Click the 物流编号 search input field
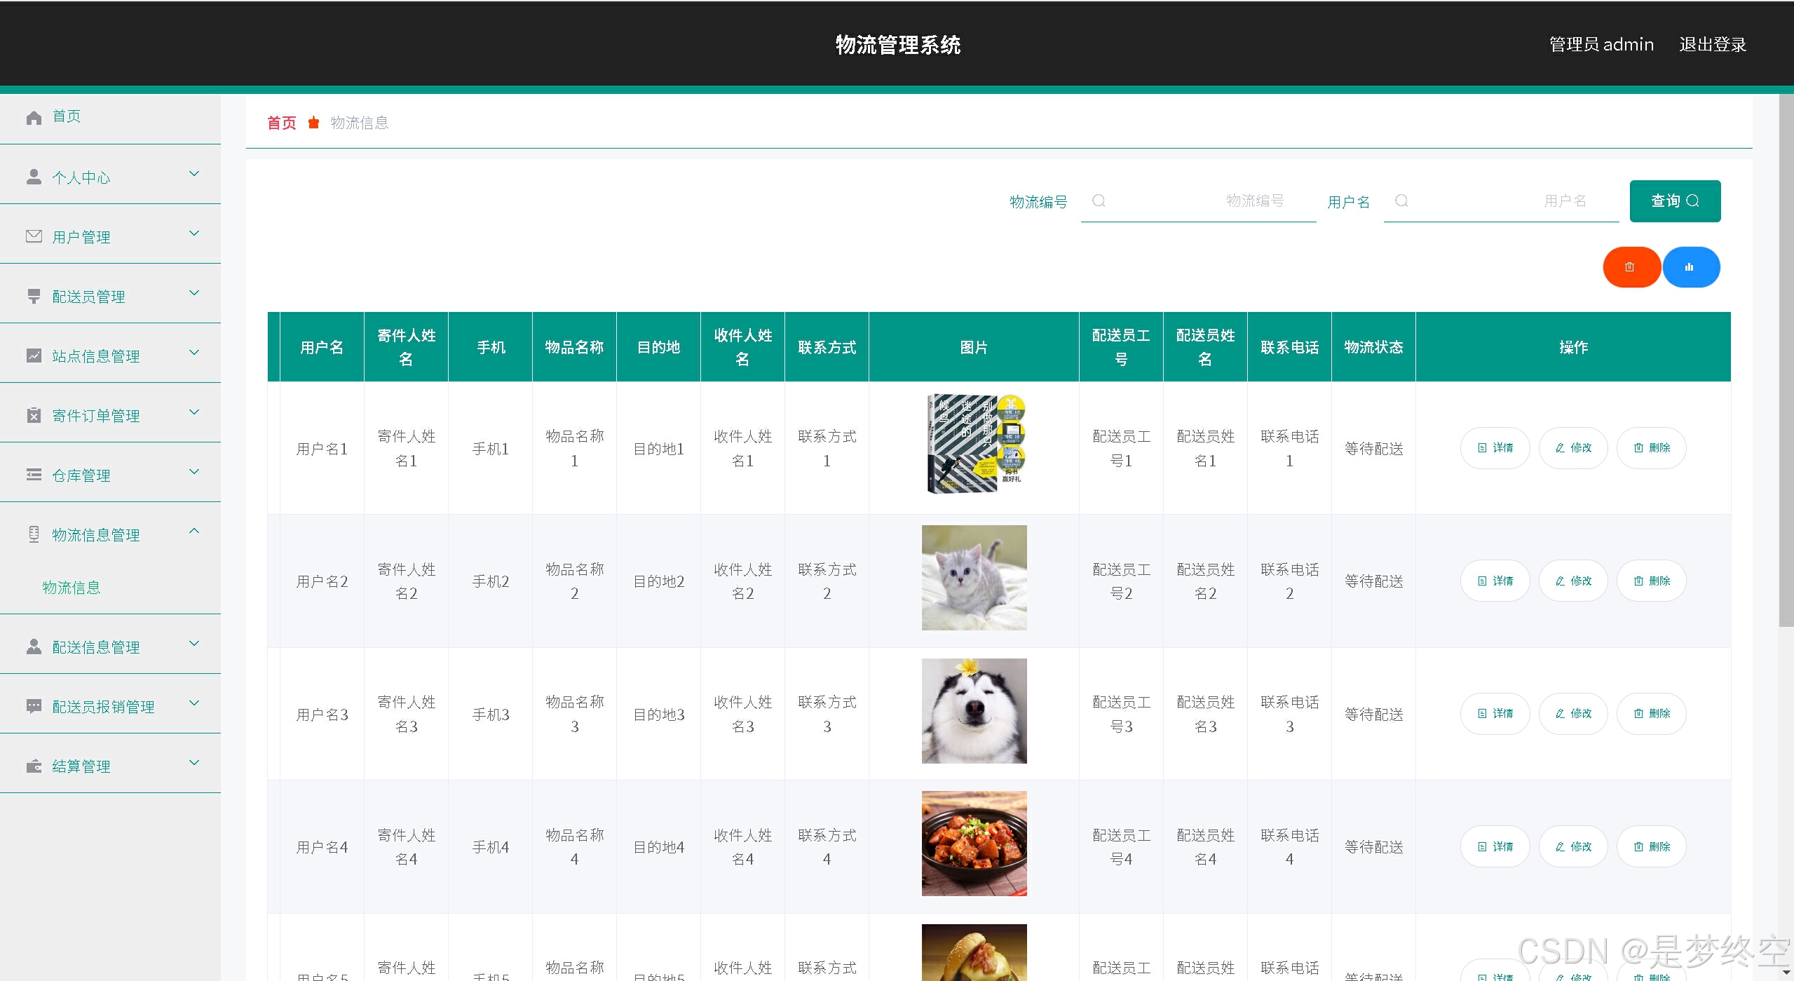Viewport: 1794px width, 981px height. (1199, 201)
